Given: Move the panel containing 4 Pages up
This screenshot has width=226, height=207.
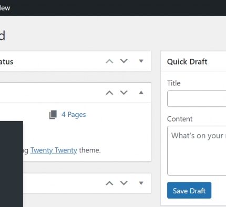Looking at the screenshot, I should pyautogui.click(x=109, y=93).
